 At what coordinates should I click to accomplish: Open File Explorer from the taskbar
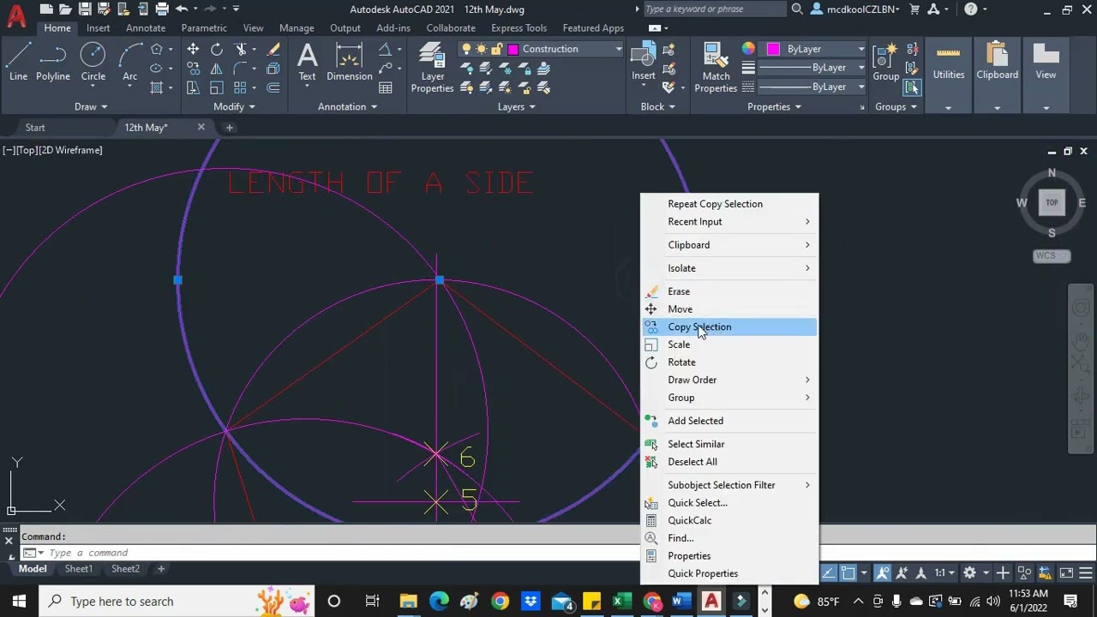click(x=408, y=601)
